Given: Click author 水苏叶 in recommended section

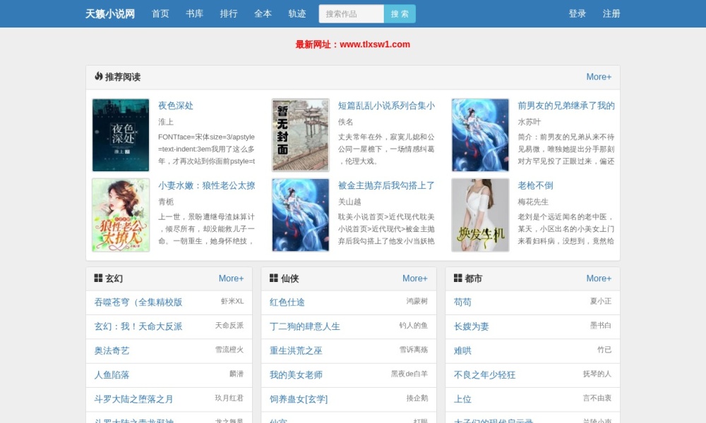Looking at the screenshot, I should pos(529,122).
